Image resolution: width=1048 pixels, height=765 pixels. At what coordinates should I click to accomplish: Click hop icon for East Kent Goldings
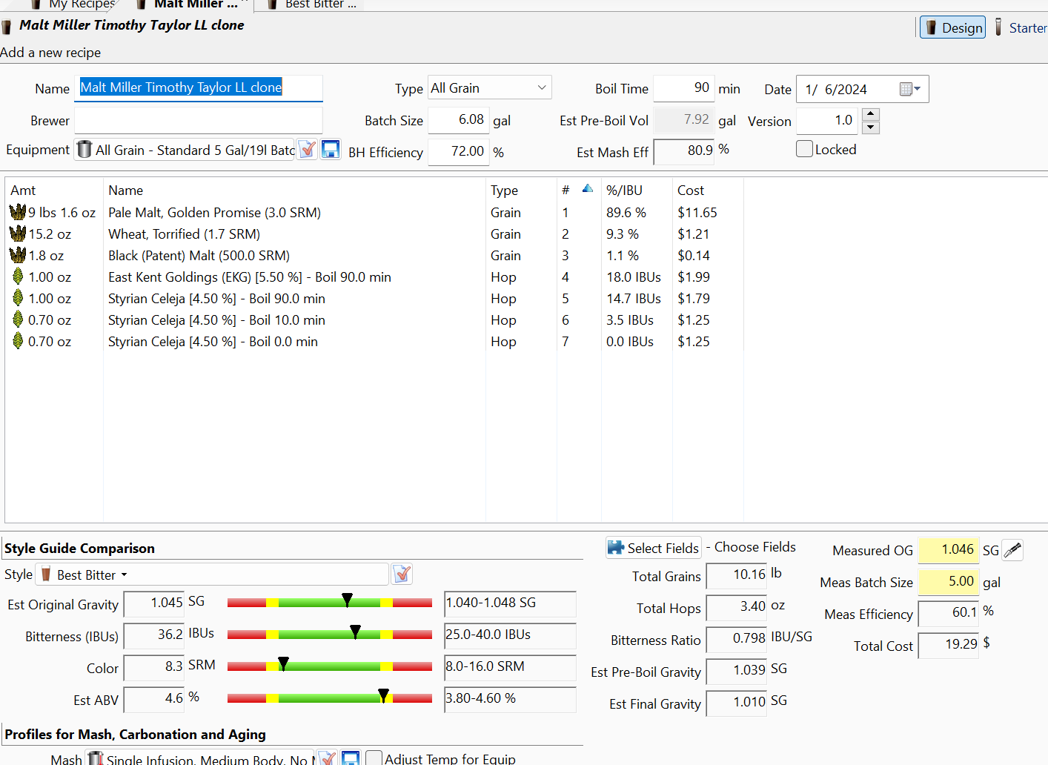coord(18,276)
